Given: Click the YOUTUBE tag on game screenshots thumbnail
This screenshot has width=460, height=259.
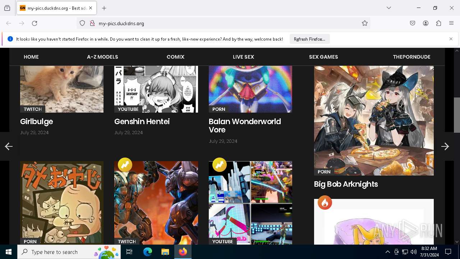Looking at the screenshot, I should [222, 241].
